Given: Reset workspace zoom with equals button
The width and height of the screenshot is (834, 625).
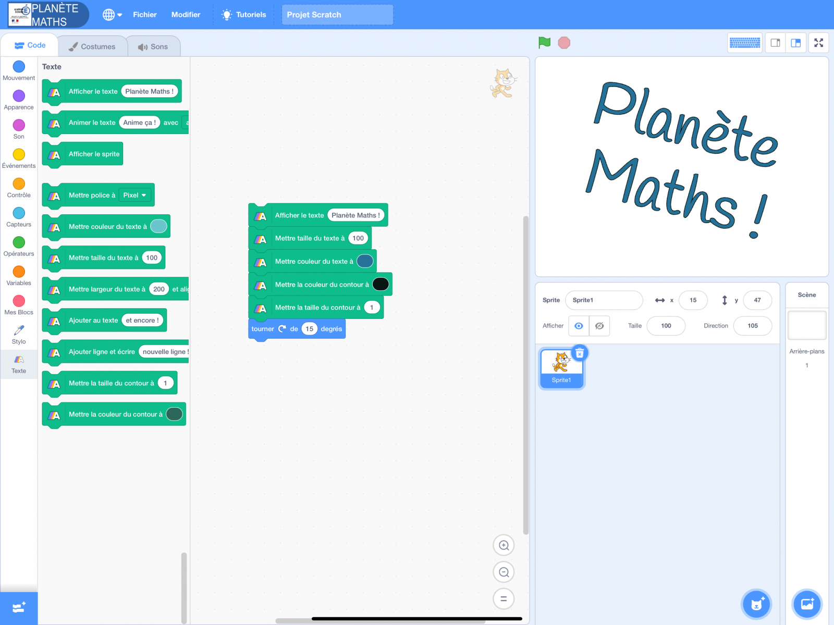Looking at the screenshot, I should 504,598.
